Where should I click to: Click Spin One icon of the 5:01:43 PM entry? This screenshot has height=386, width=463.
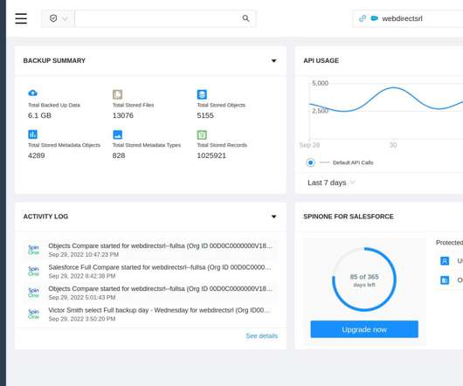click(34, 293)
